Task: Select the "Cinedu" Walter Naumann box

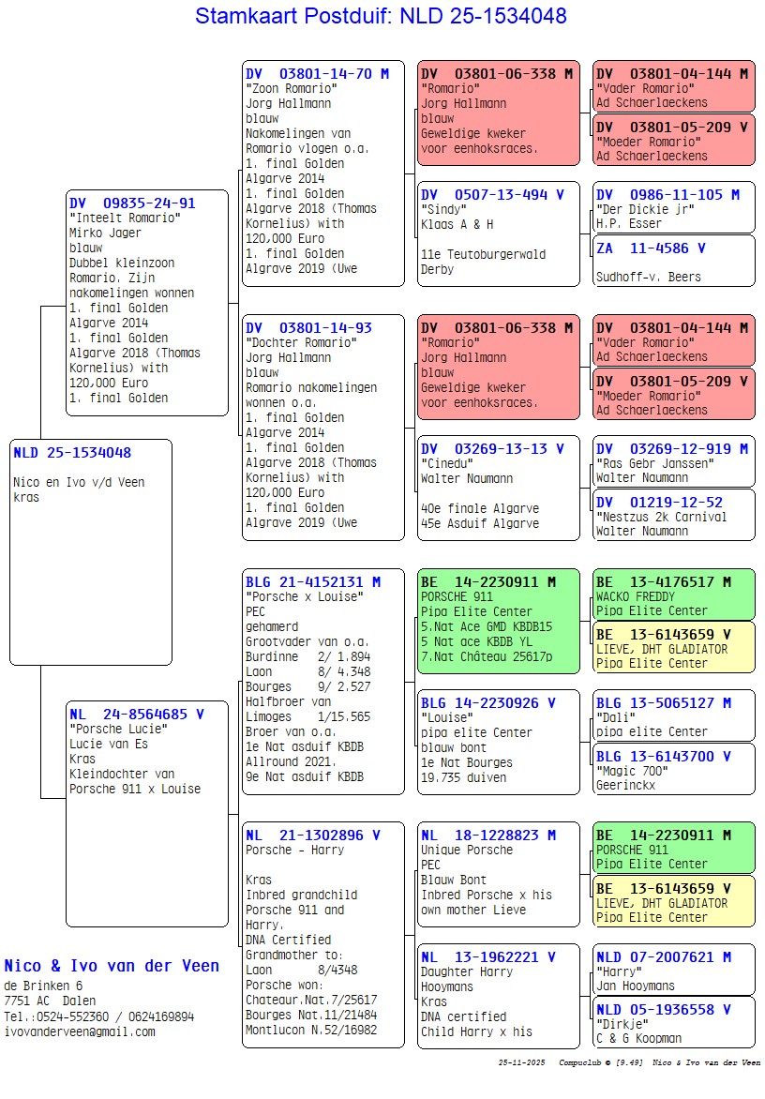Action: pos(498,488)
